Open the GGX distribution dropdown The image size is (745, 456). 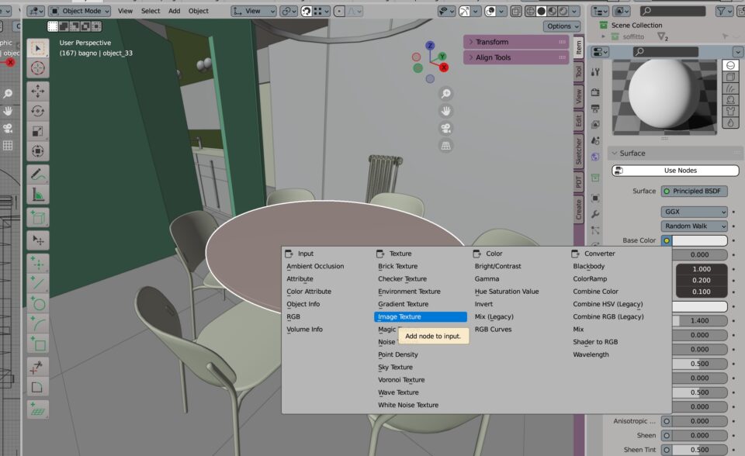click(695, 212)
